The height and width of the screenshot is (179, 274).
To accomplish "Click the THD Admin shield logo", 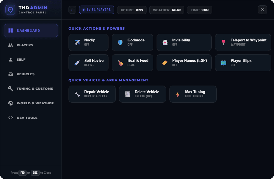I will 10,10.
